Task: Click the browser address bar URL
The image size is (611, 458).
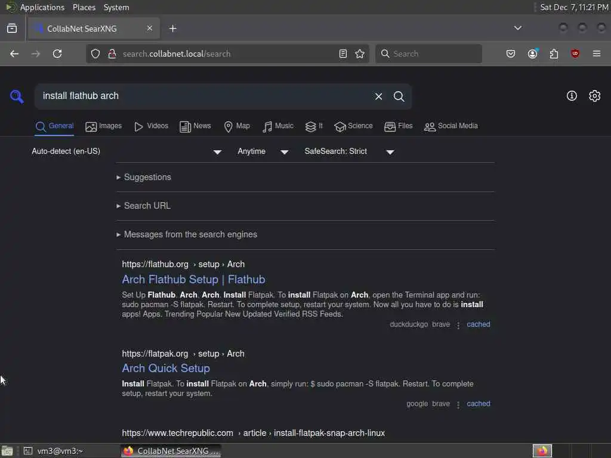Action: (x=228, y=54)
